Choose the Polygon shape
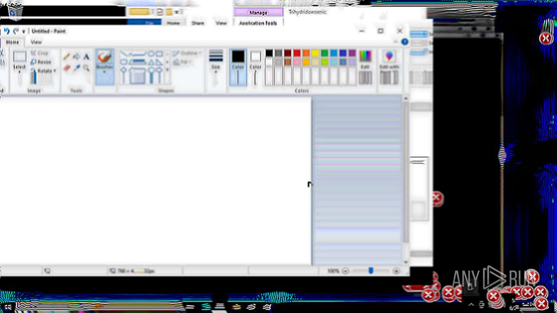This screenshot has width=557, height=313. [x=138, y=62]
